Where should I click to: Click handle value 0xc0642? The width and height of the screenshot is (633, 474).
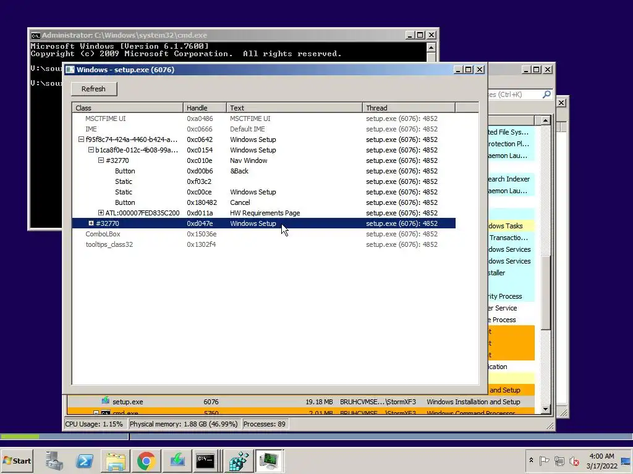[x=200, y=139]
